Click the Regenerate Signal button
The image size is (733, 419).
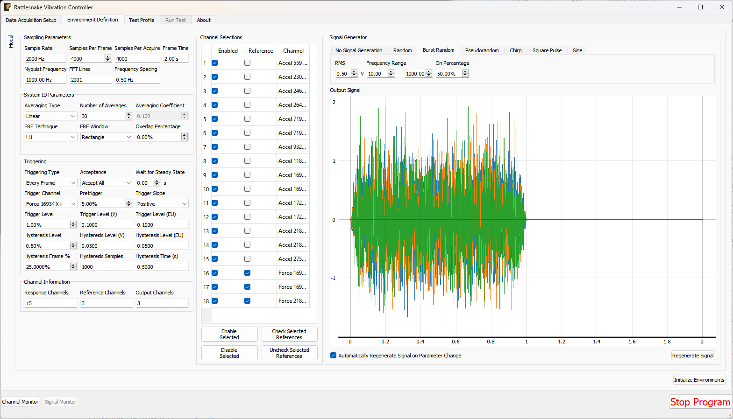[693, 356]
